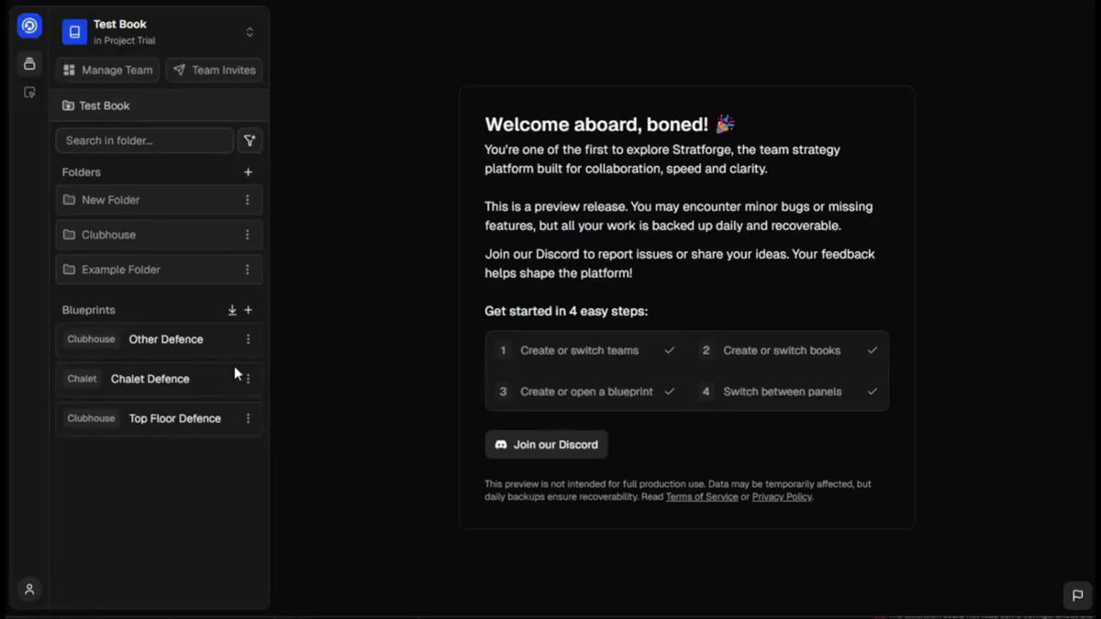Open the Terms of Service link
Screen dimensions: 1101x619
[x=702, y=497]
